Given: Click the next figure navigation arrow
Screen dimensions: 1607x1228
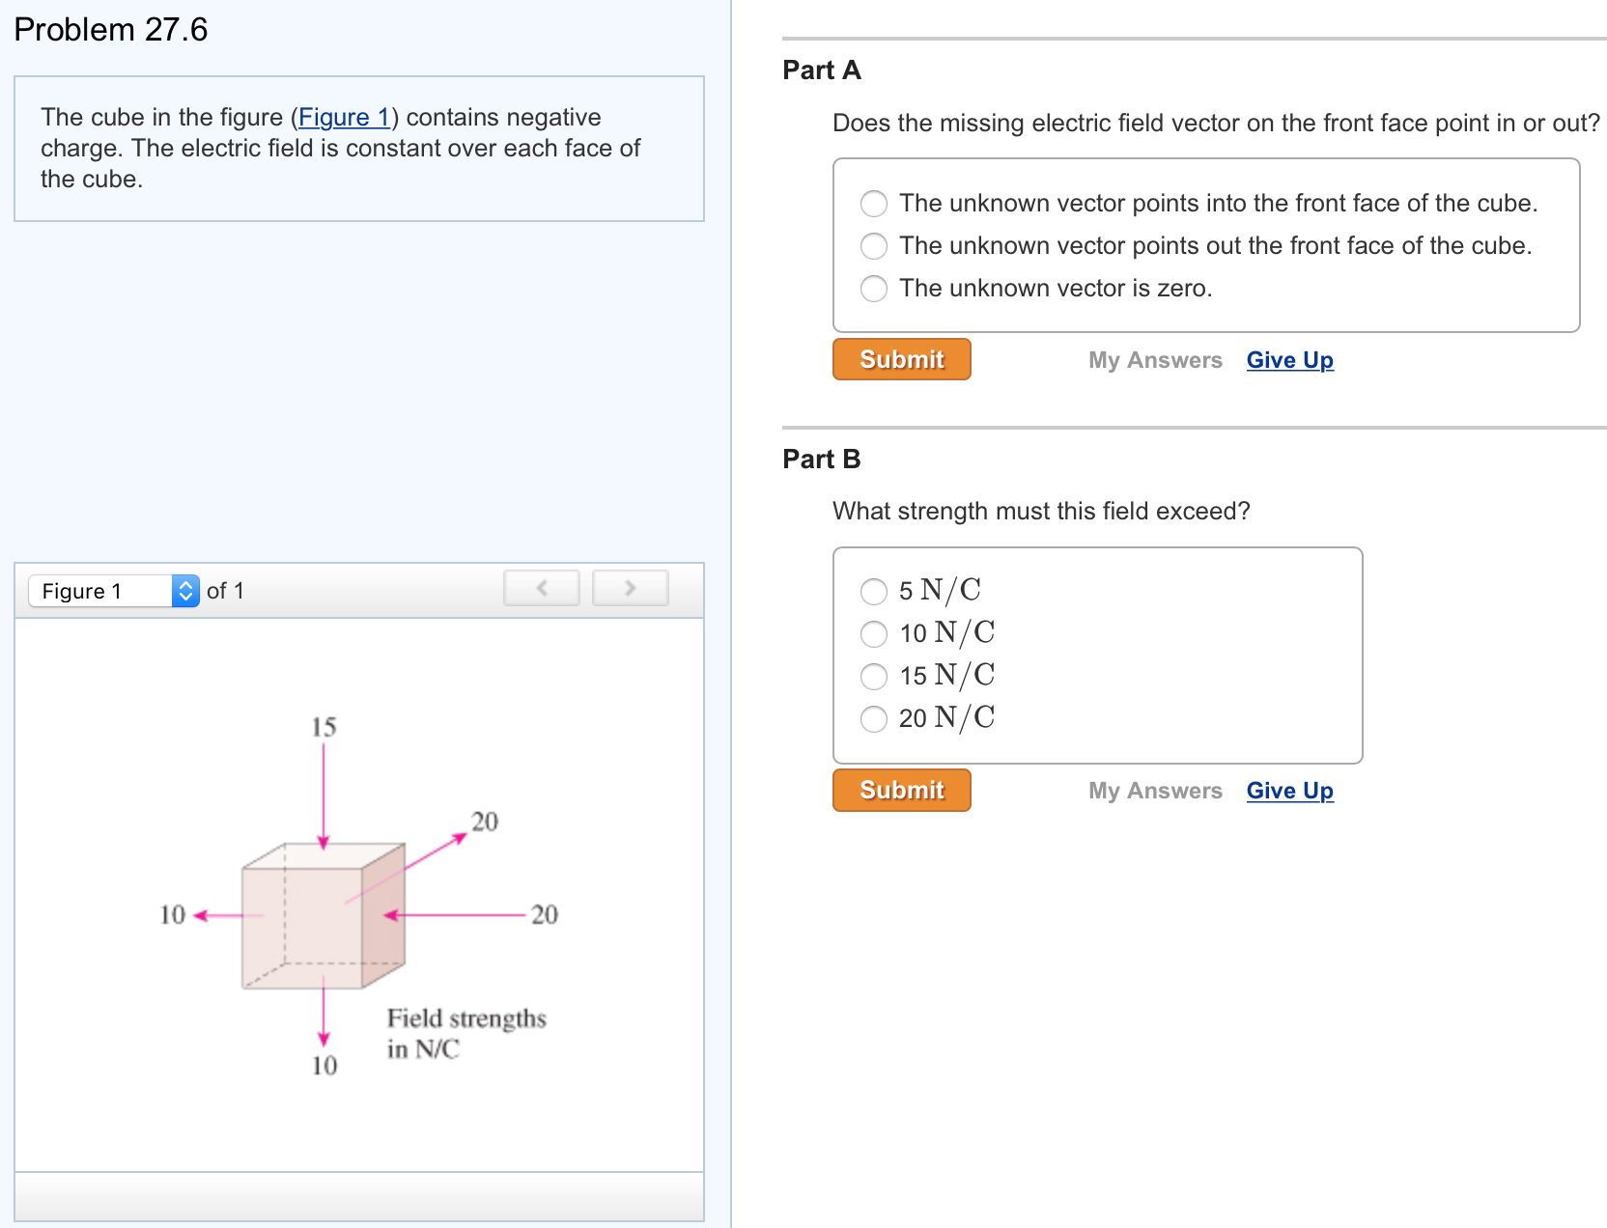Looking at the screenshot, I should point(630,587).
